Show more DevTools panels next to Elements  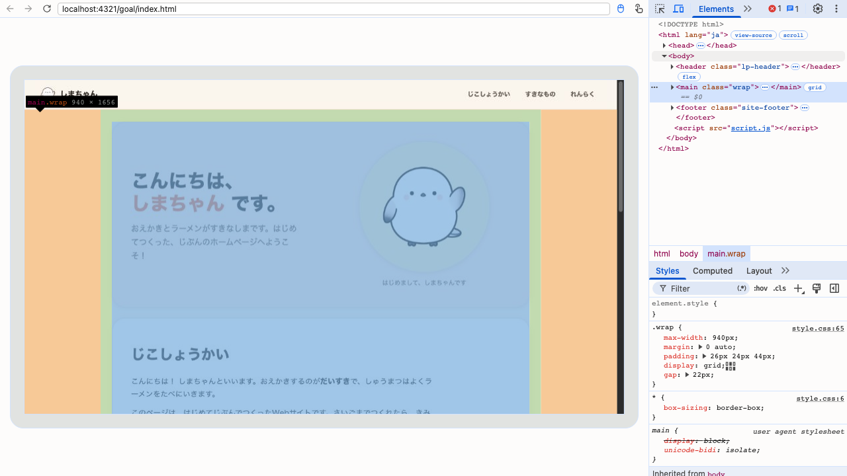click(x=748, y=9)
